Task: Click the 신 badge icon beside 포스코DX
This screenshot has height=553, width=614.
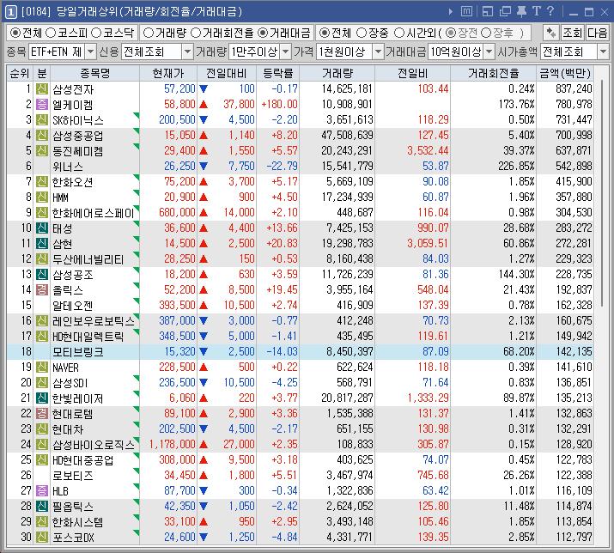Action: coord(42,537)
